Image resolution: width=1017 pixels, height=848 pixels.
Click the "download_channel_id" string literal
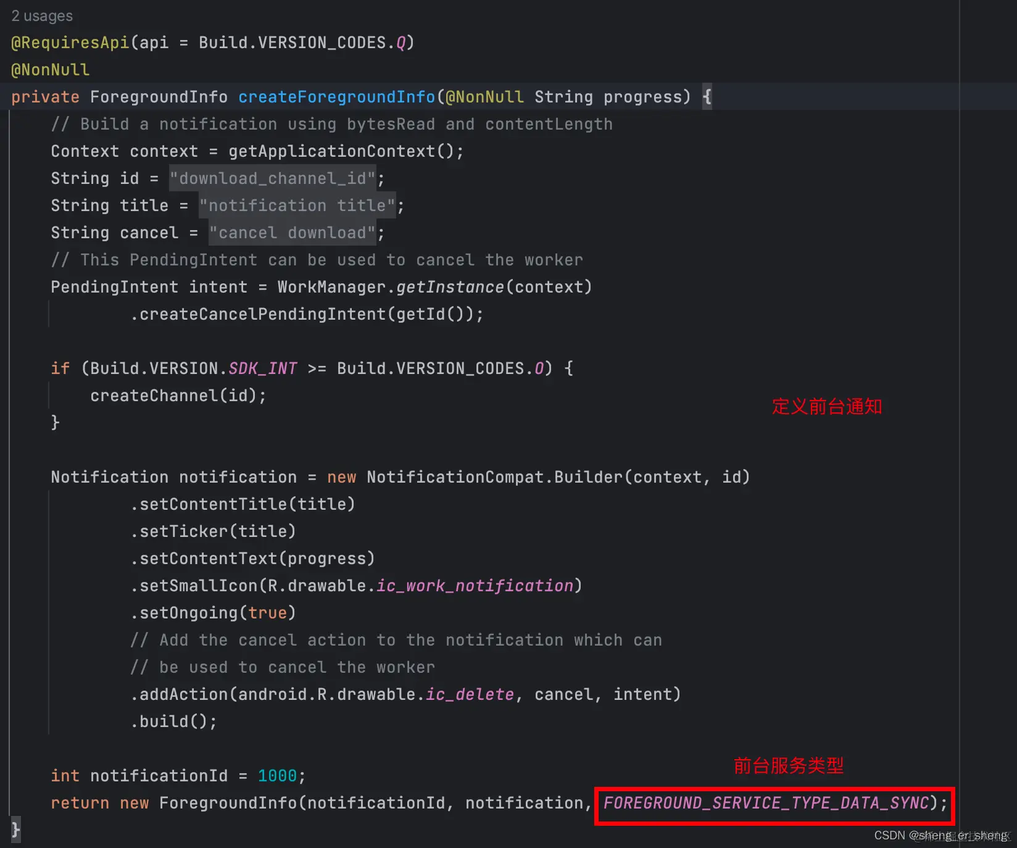[273, 178]
